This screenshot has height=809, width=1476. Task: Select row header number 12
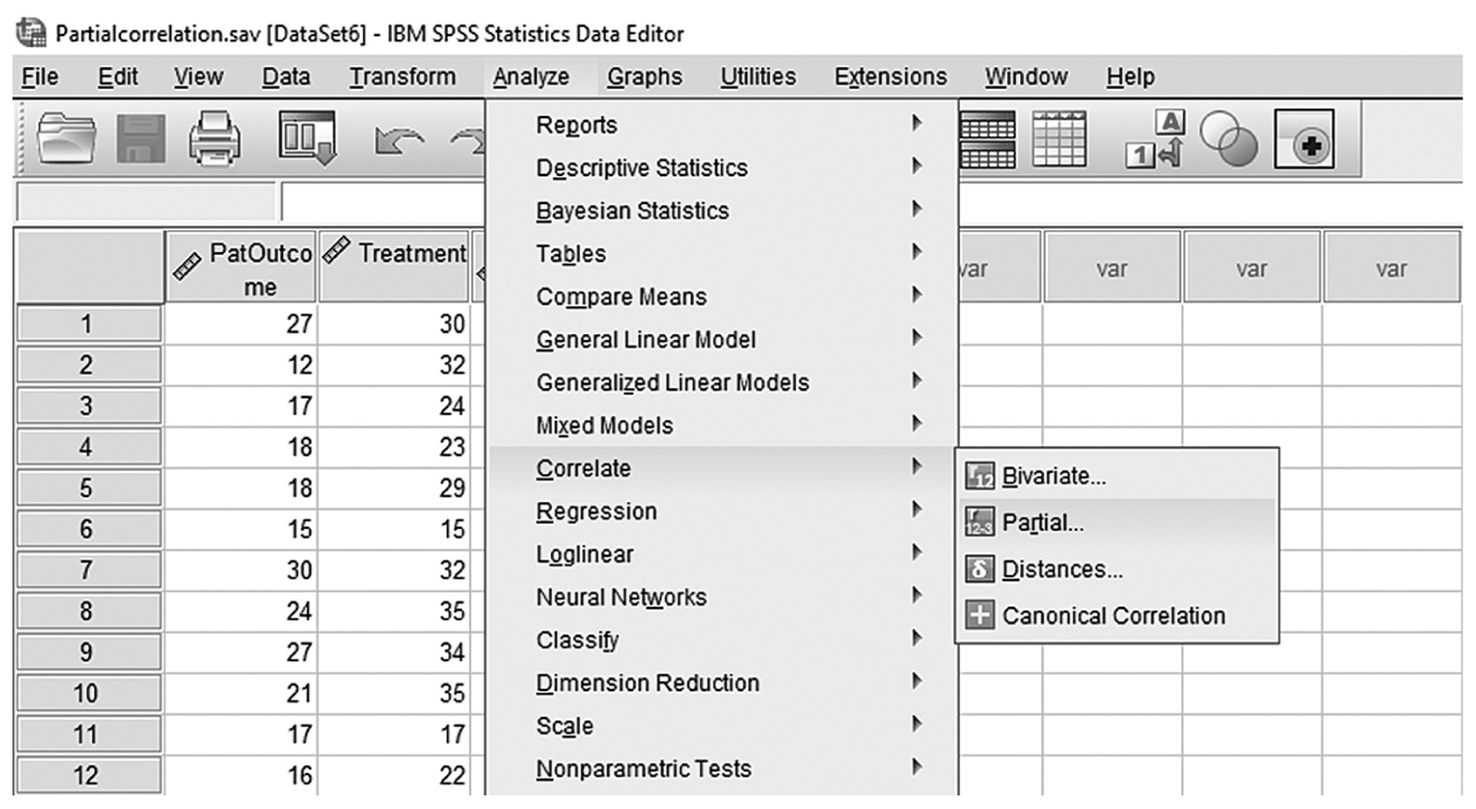pyautogui.click(x=88, y=775)
